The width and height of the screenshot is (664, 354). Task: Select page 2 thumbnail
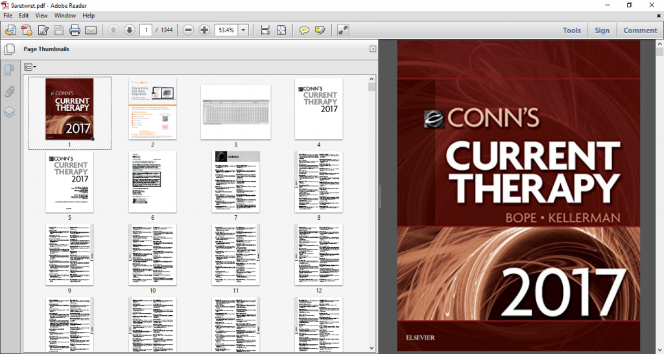(x=152, y=109)
